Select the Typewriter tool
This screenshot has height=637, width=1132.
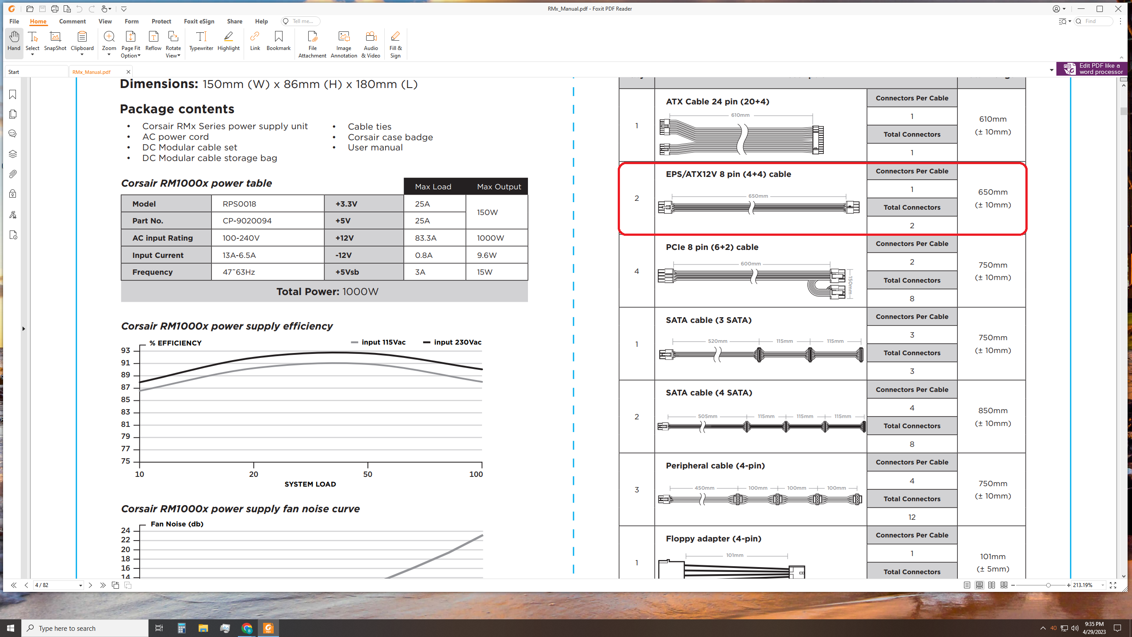[201, 41]
